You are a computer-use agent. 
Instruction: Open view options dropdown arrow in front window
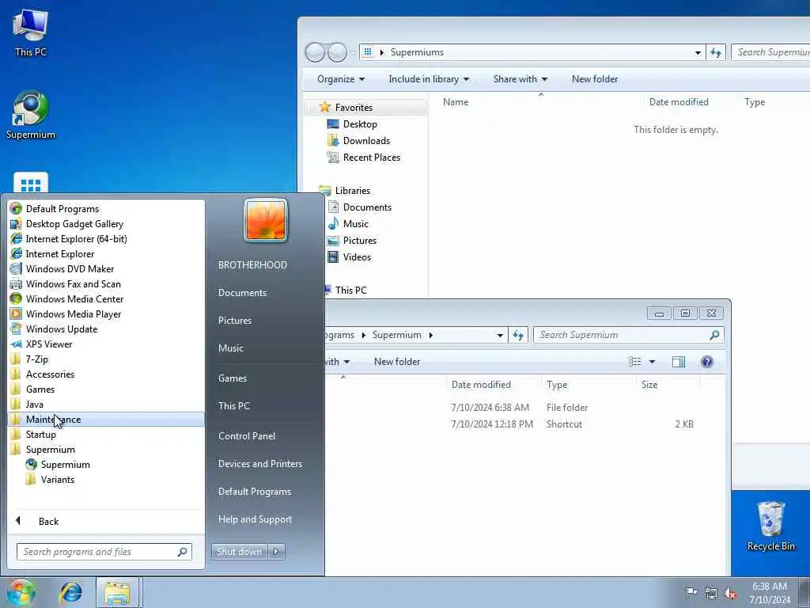click(x=652, y=362)
